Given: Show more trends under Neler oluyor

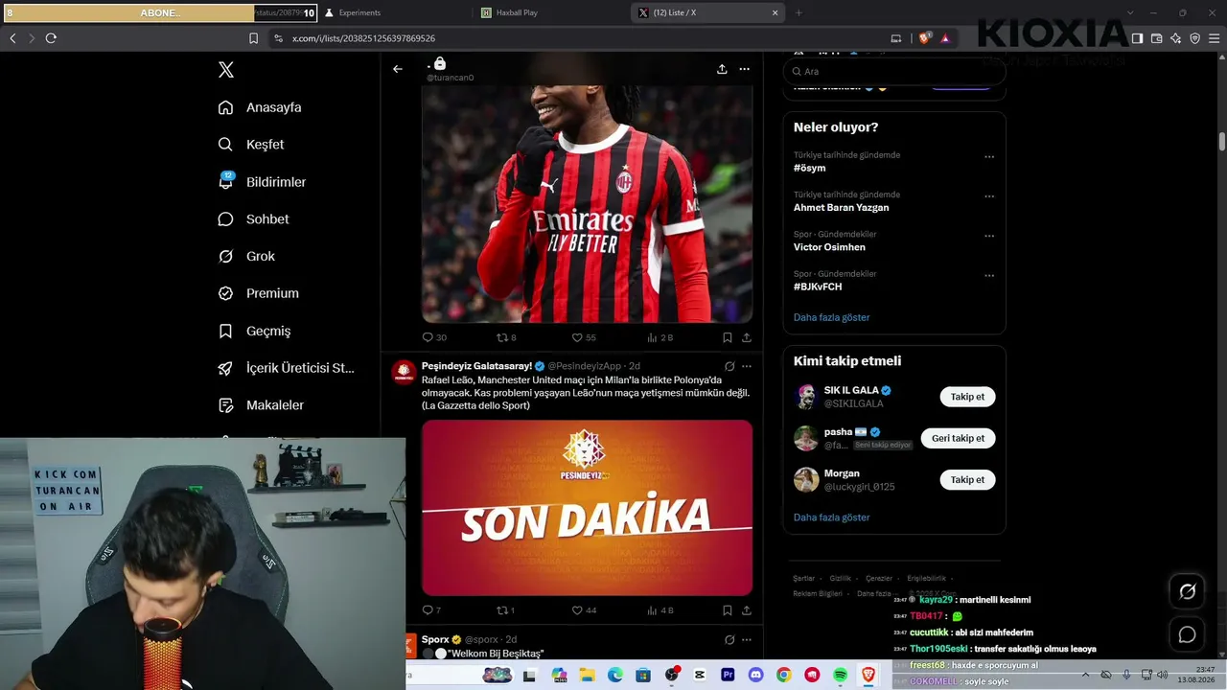Looking at the screenshot, I should point(832,317).
